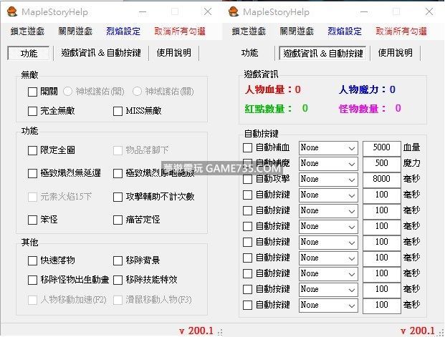The image size is (445, 337).
Task: Select 關閉遊戲 in the right window menu bar
Action: pos(297,31)
